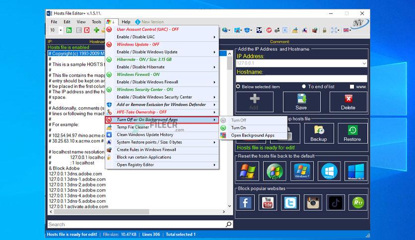The width and height of the screenshot is (415, 240).
Task: Expand Open Registry Editor submenu
Action: [x=214, y=165]
